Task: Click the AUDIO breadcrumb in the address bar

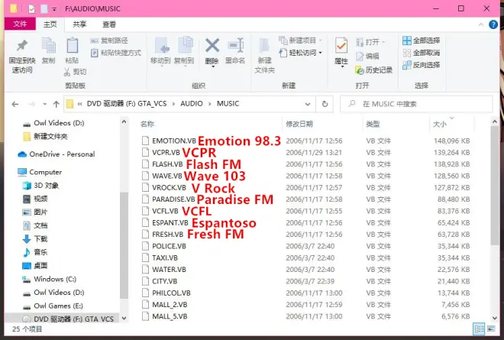Action: (x=192, y=104)
